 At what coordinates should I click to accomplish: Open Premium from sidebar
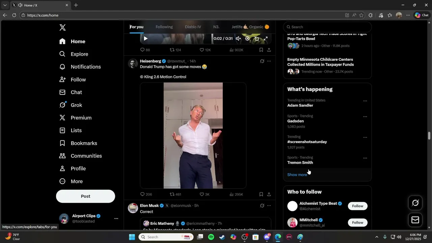click(x=75, y=118)
